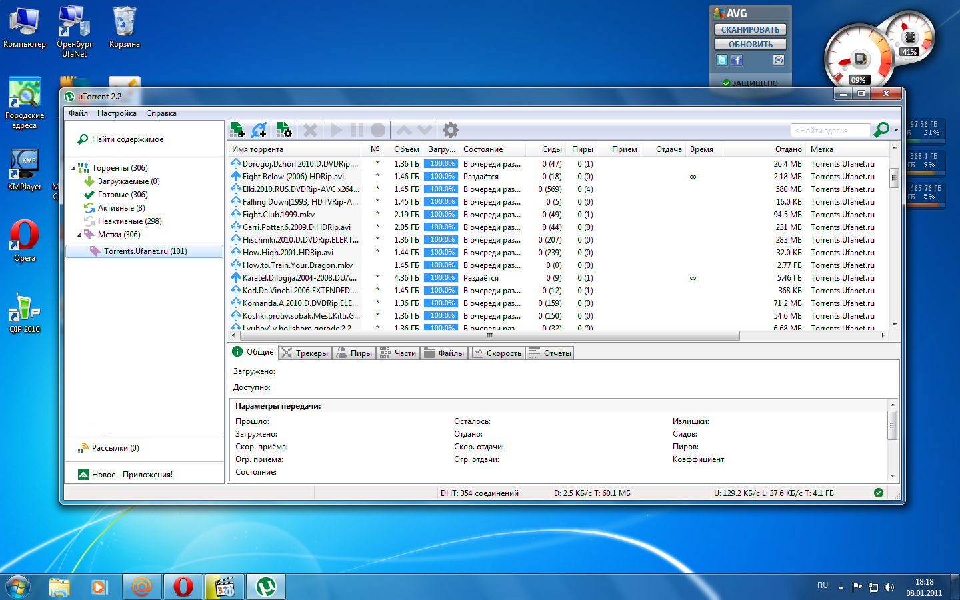Click the DHT connections status bar entry

479,493
